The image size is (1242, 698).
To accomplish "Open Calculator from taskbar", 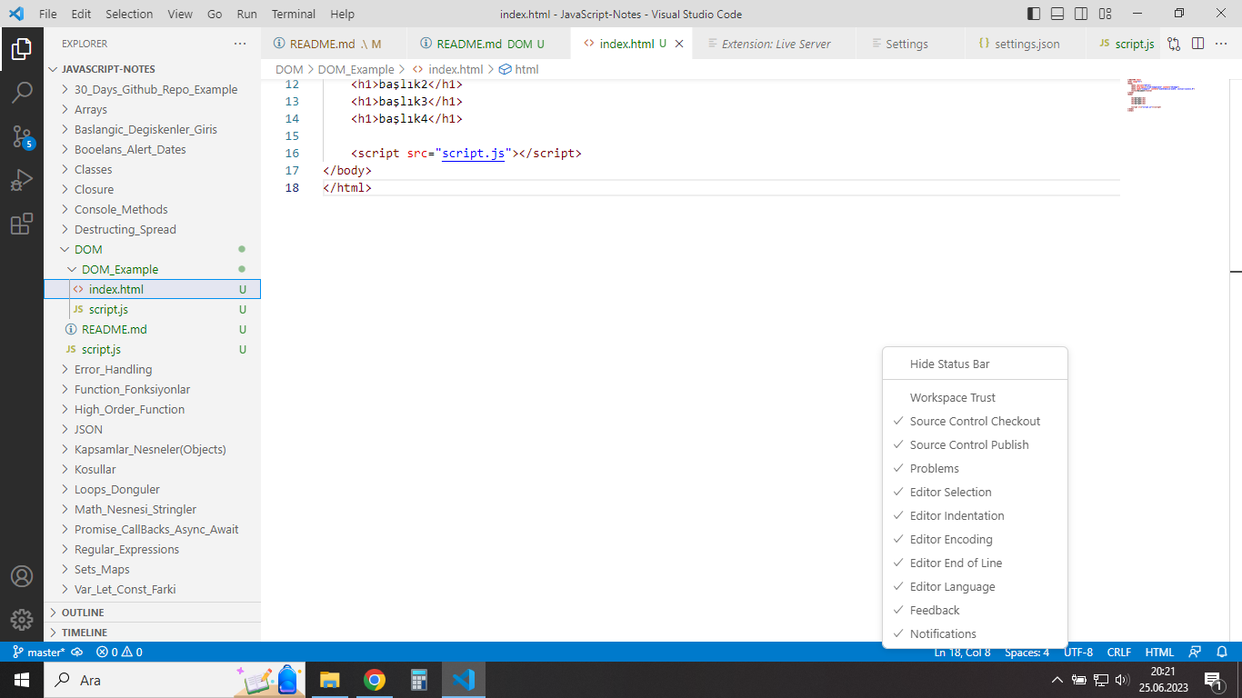I will 418,680.
